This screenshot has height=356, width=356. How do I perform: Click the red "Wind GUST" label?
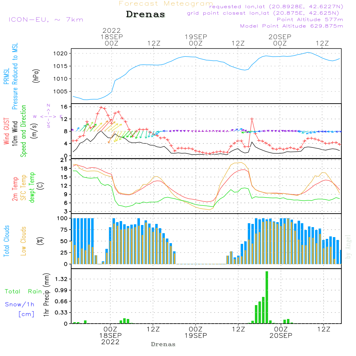click(x=6, y=131)
